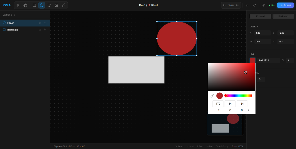296x149 pixels.
Task: Pick a color with the eyedropper
Action: click(x=212, y=96)
